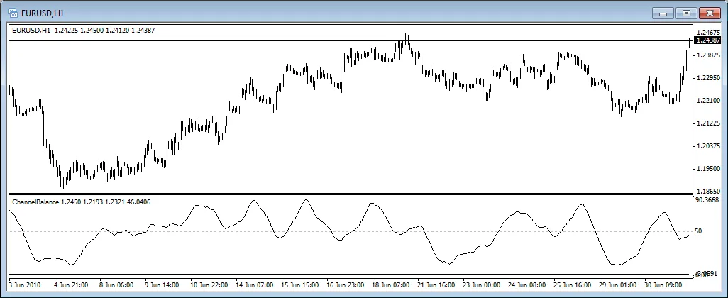
Task: Click the EURUSD,H1 OHLC header text
Action: pyautogui.click(x=84, y=31)
